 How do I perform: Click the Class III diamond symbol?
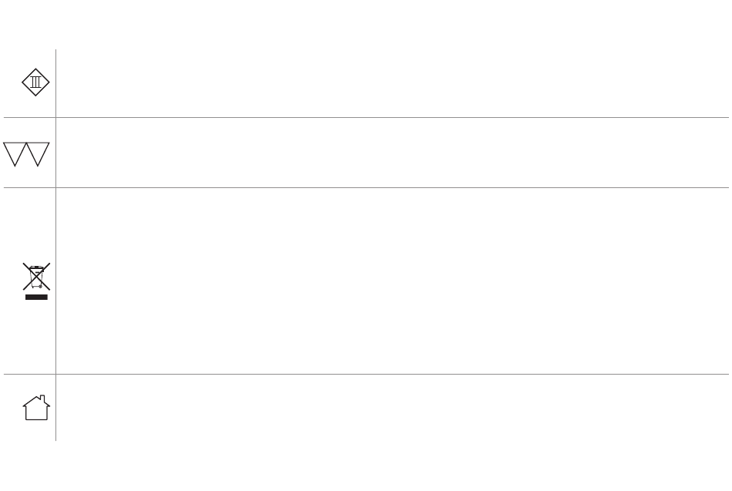[35, 82]
